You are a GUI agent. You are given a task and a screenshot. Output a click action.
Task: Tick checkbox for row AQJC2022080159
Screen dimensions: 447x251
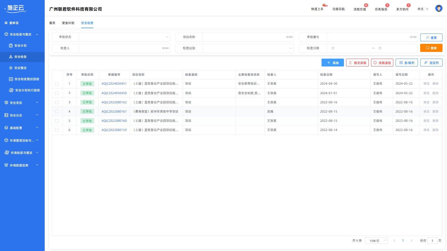point(57,130)
